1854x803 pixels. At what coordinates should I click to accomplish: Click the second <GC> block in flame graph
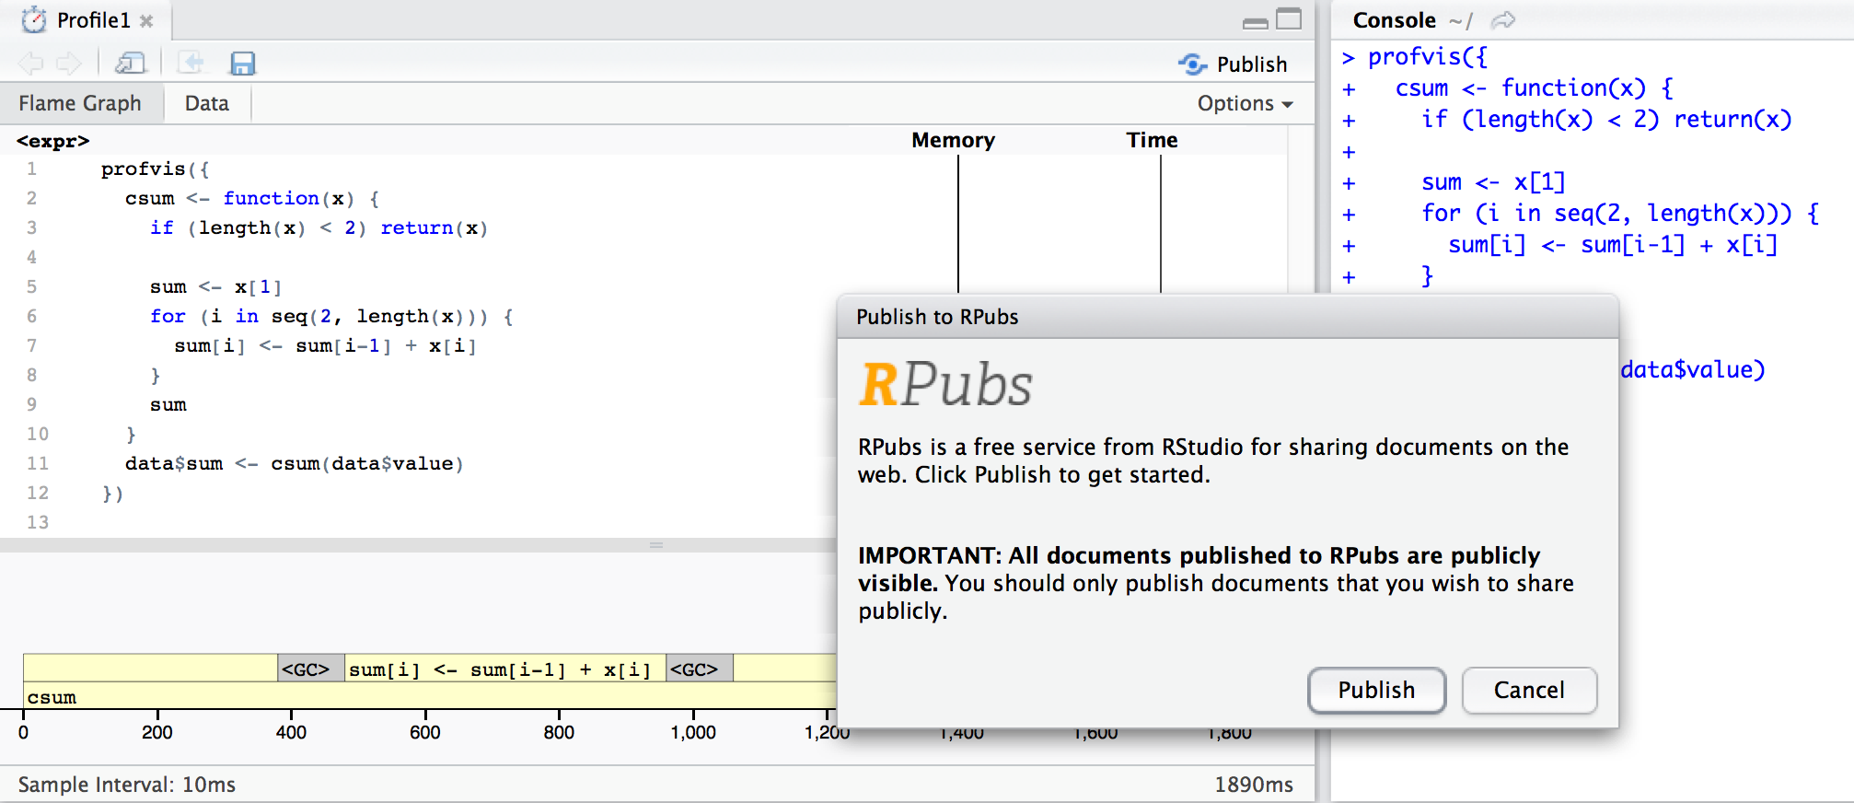[700, 669]
